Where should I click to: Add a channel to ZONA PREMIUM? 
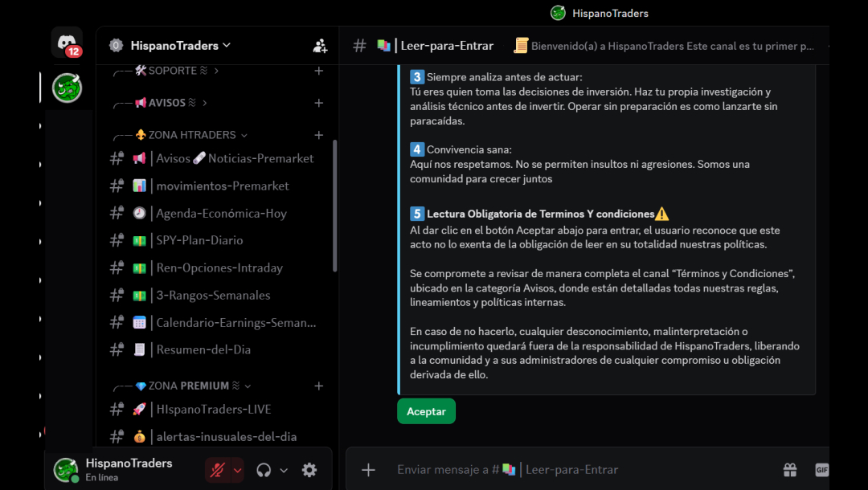pos(319,386)
